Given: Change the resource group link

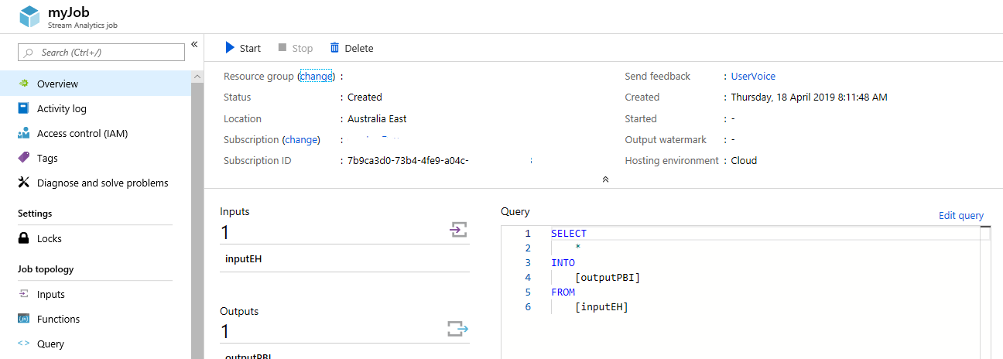Looking at the screenshot, I should tap(316, 76).
